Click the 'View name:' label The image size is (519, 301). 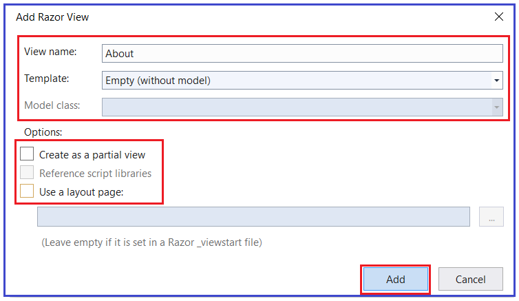coord(50,52)
